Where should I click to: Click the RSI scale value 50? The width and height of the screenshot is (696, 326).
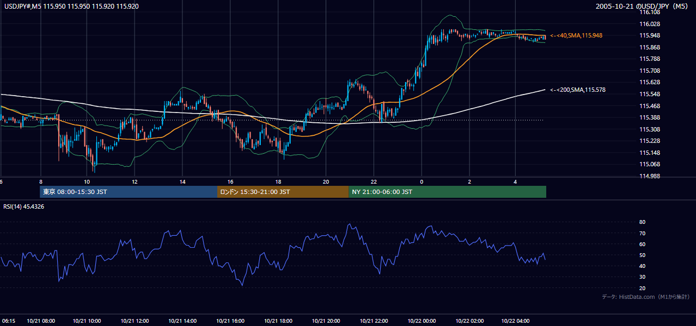(x=642, y=255)
